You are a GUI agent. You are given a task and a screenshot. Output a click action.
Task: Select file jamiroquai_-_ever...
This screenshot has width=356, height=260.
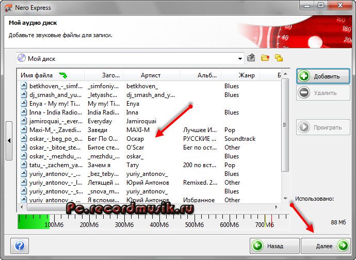[x=56, y=121]
